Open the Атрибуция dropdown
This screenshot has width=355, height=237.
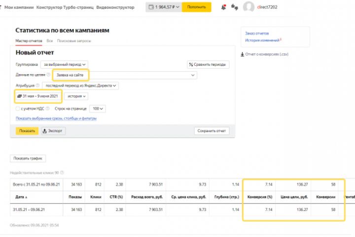[80, 85]
